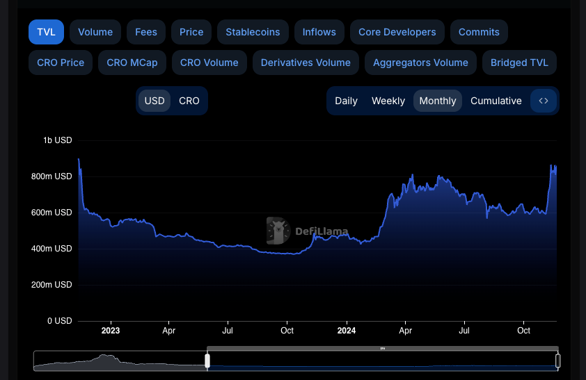Click the right range slider handle
The width and height of the screenshot is (586, 380).
pyautogui.click(x=558, y=361)
